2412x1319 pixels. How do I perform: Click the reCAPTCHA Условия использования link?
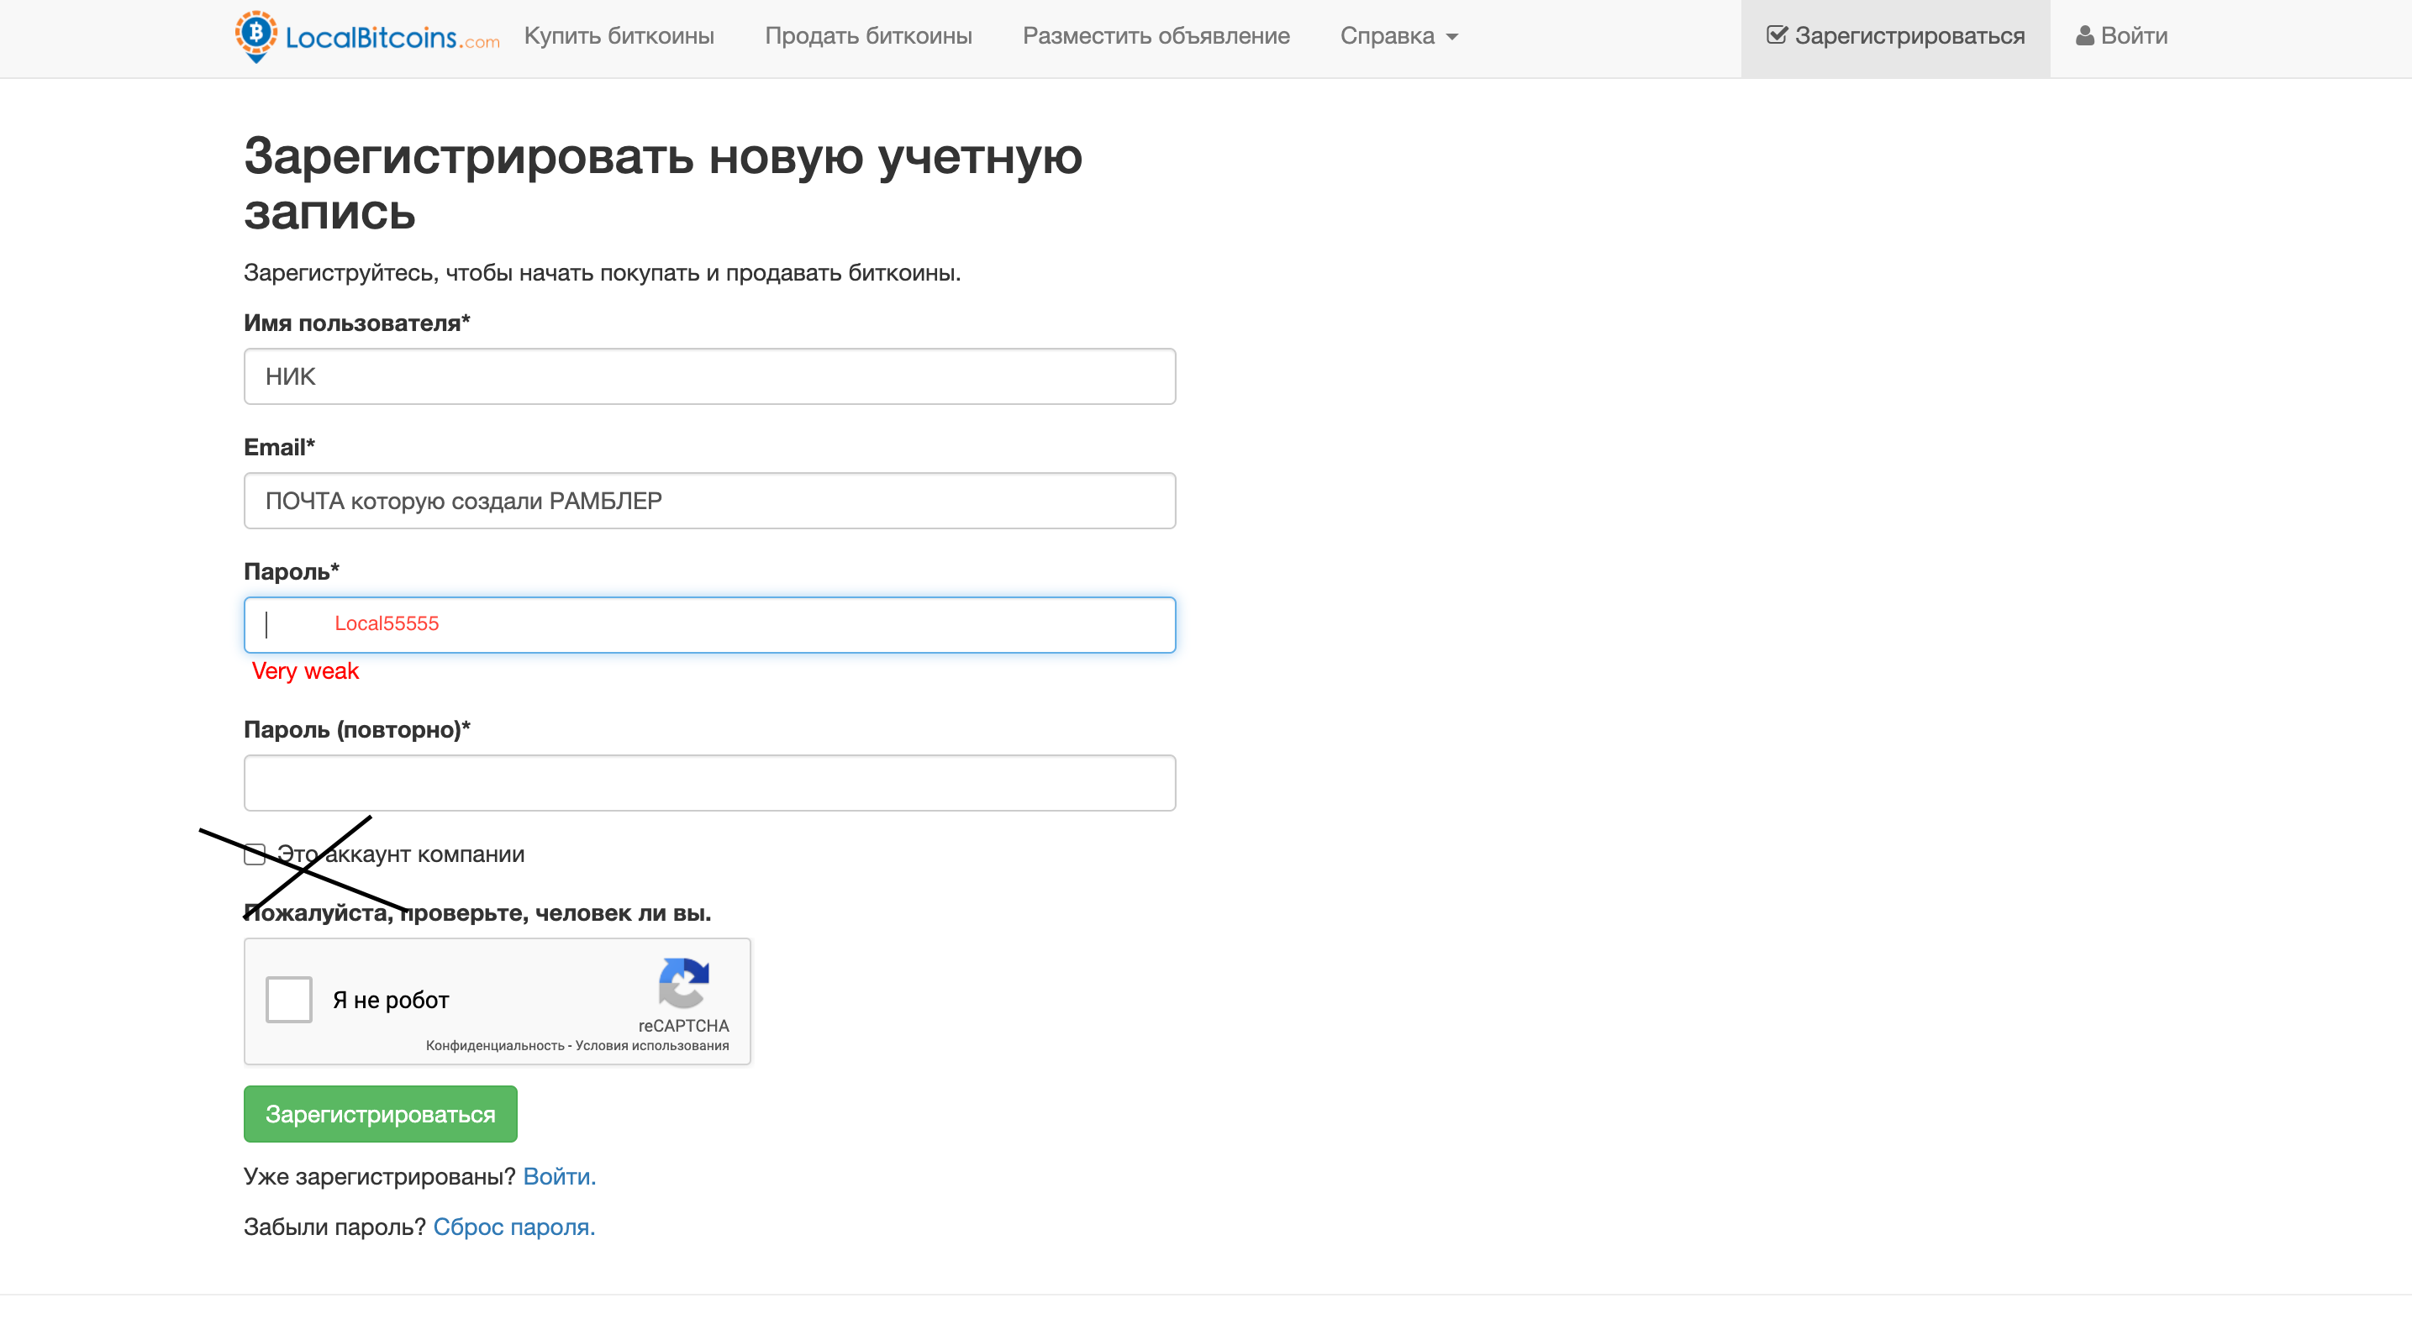pyautogui.click(x=651, y=1046)
